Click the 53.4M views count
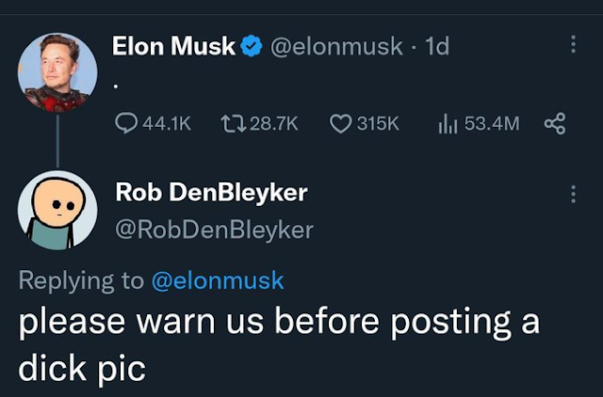Image resolution: width=603 pixels, height=397 pixels. coord(492,123)
